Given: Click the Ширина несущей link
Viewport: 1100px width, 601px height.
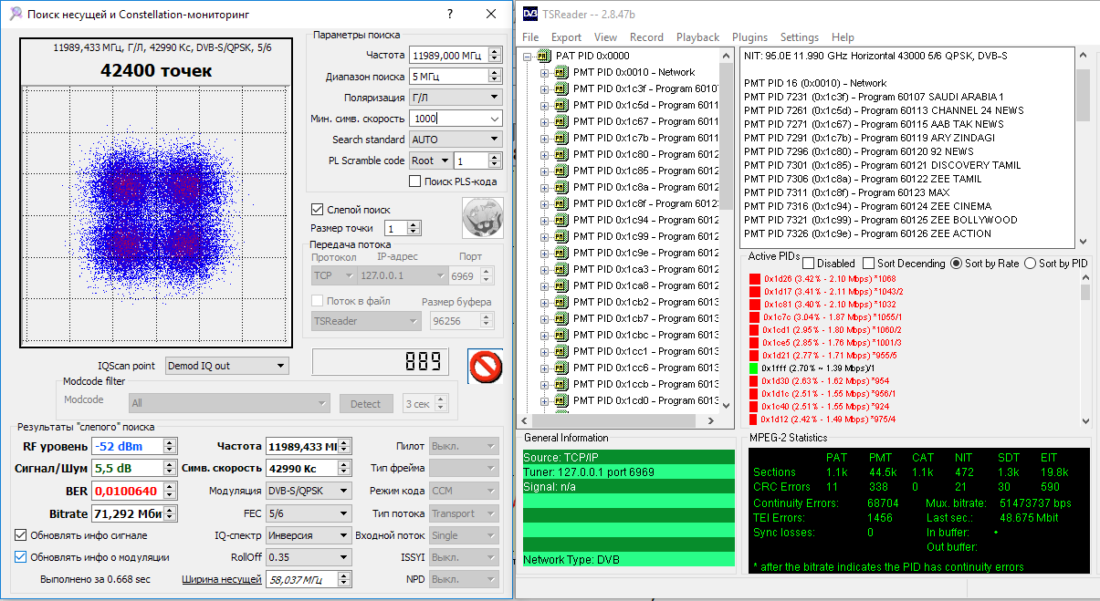Looking at the screenshot, I should pyautogui.click(x=222, y=579).
